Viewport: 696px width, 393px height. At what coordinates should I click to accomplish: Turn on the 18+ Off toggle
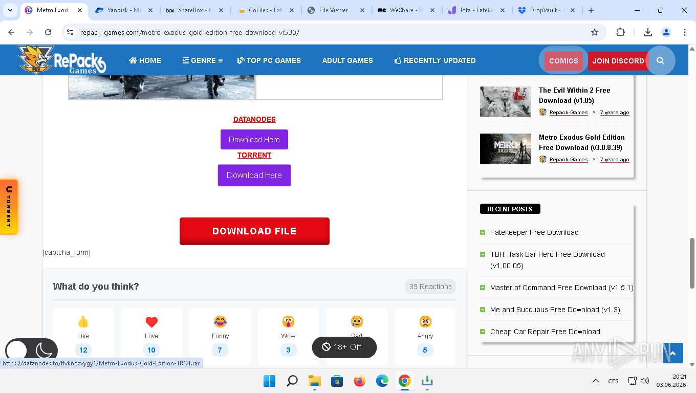[x=344, y=347]
